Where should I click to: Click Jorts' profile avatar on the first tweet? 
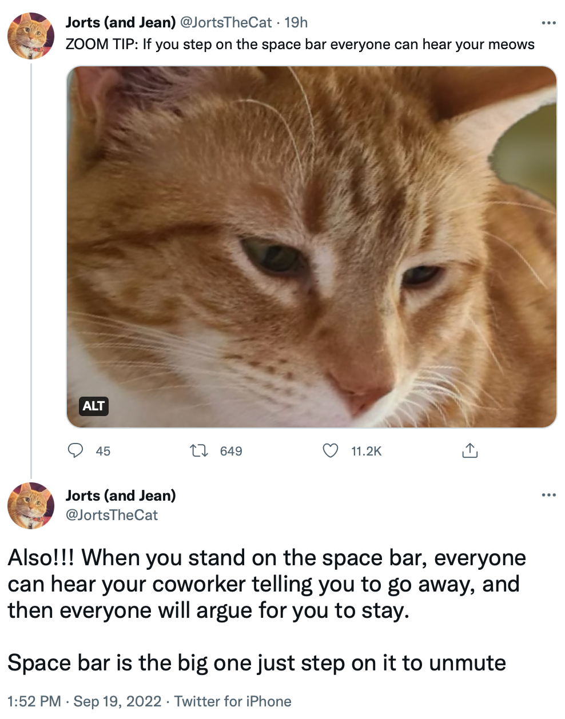tap(31, 35)
